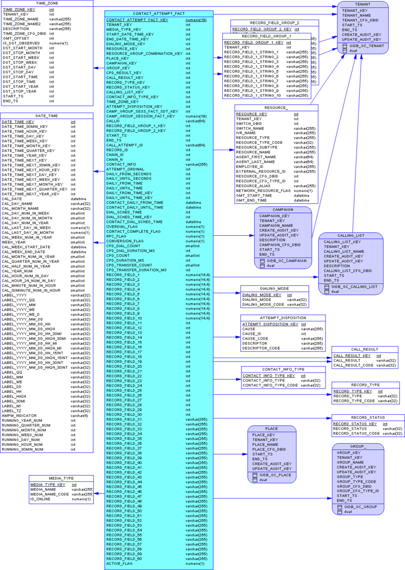Click the table icon beside GIDB_GC_TENANT

pos(345,46)
